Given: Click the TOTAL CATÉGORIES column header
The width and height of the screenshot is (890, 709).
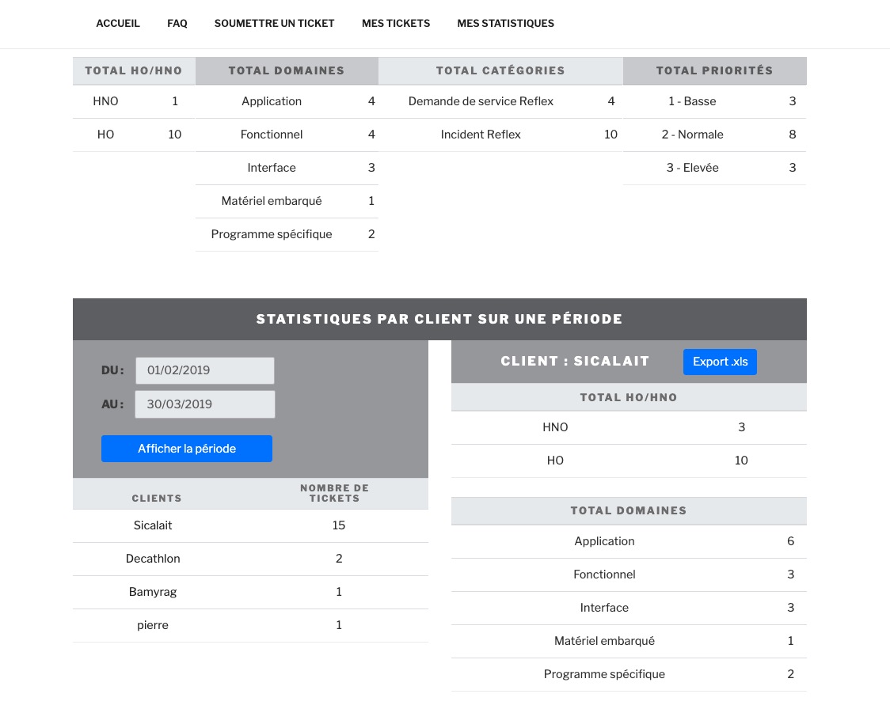Looking at the screenshot, I should click(x=500, y=70).
